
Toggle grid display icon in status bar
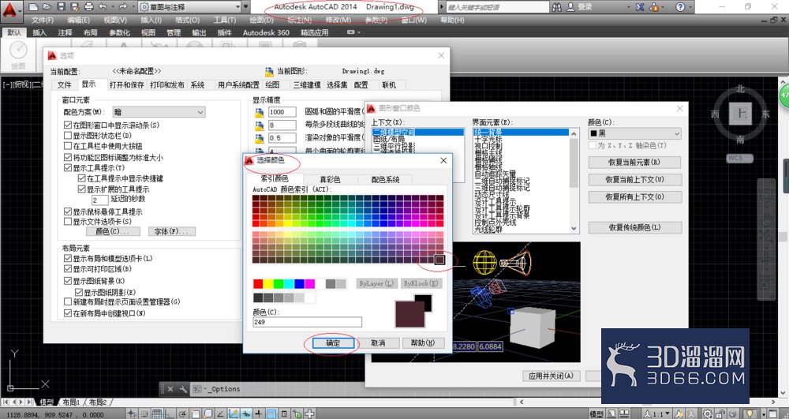tap(158, 413)
